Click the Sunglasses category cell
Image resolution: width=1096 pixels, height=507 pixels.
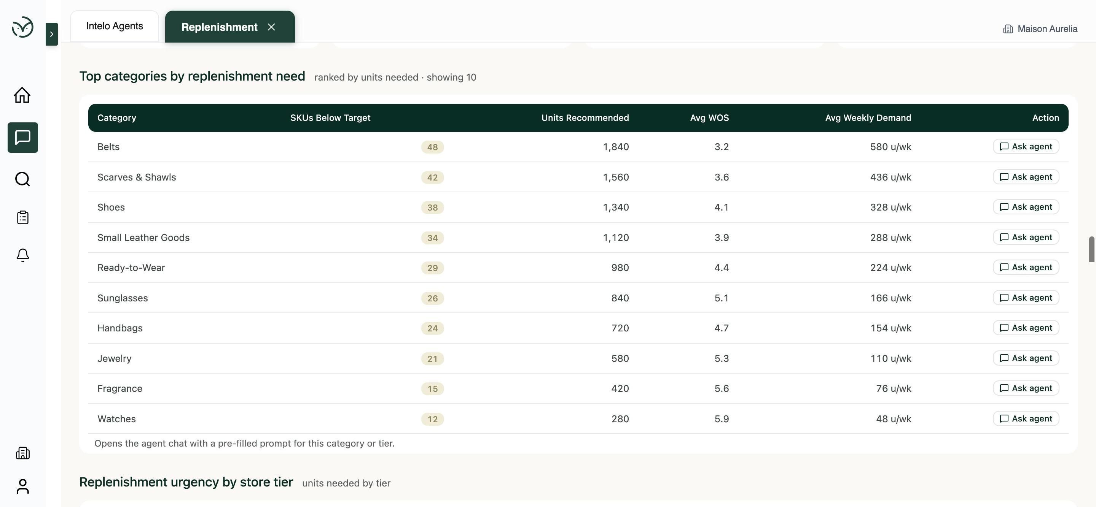click(x=123, y=298)
